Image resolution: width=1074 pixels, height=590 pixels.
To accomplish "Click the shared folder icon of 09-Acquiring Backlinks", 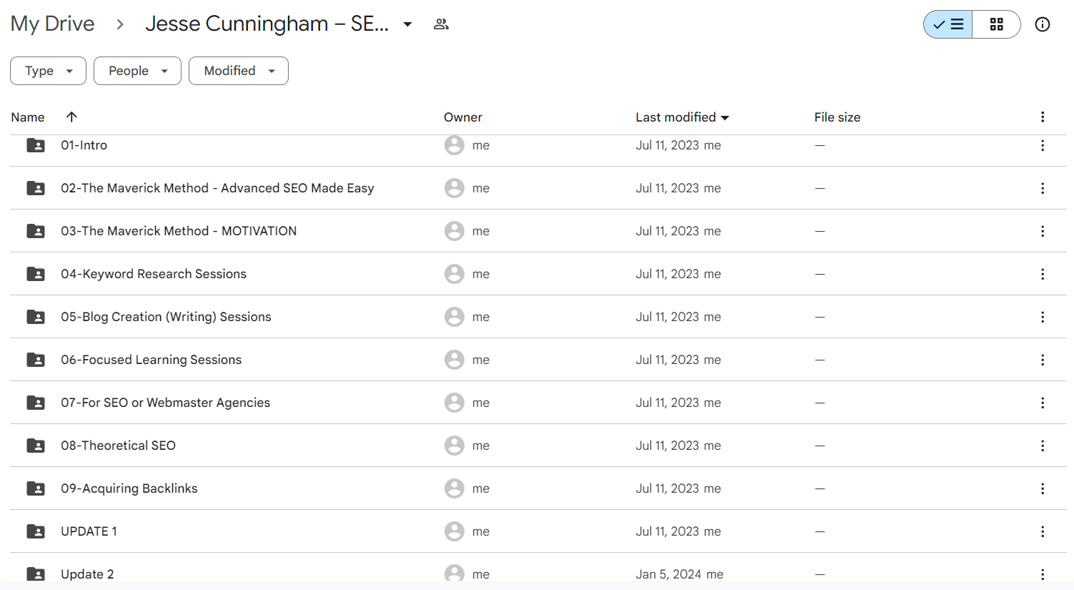I will 36,488.
